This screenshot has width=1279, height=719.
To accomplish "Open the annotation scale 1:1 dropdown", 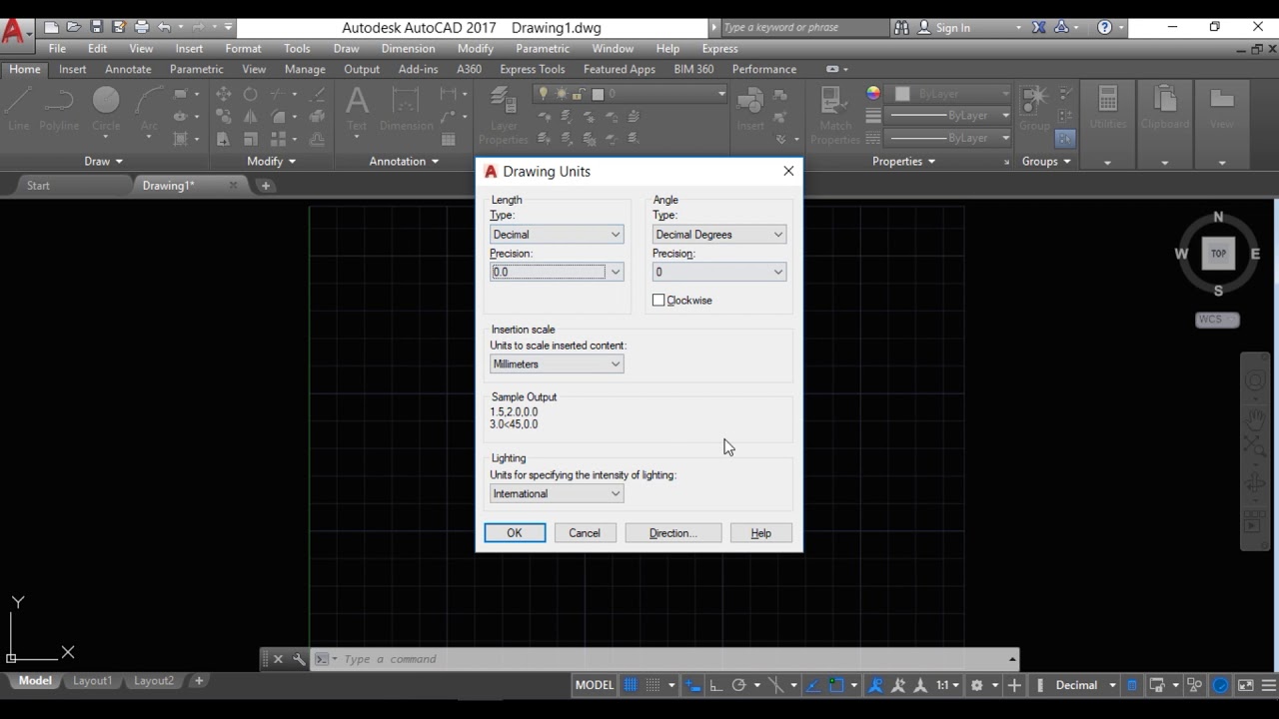I will (947, 685).
